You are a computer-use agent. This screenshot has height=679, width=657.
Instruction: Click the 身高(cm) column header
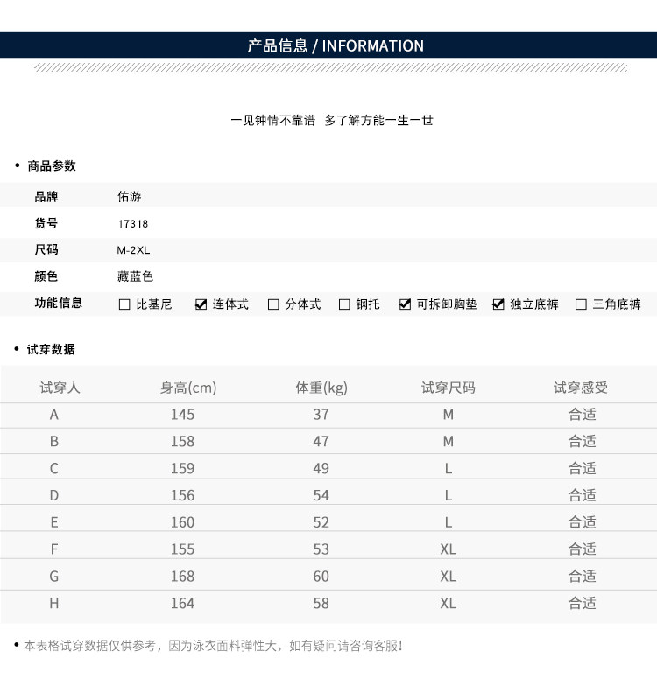coord(188,388)
